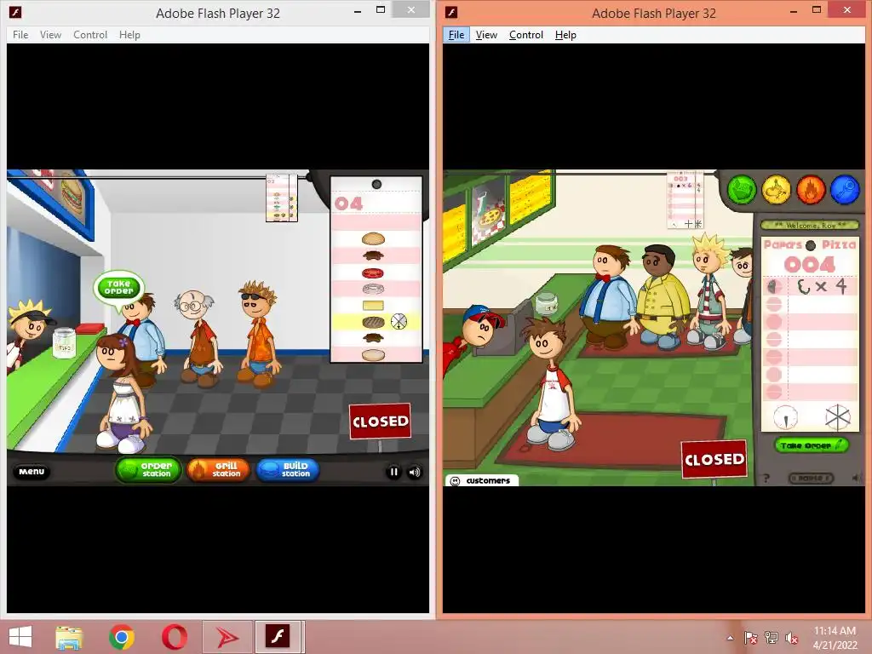The image size is (872, 654).
Task: Open Control menu in right Flash Player window
Action: coord(526,34)
